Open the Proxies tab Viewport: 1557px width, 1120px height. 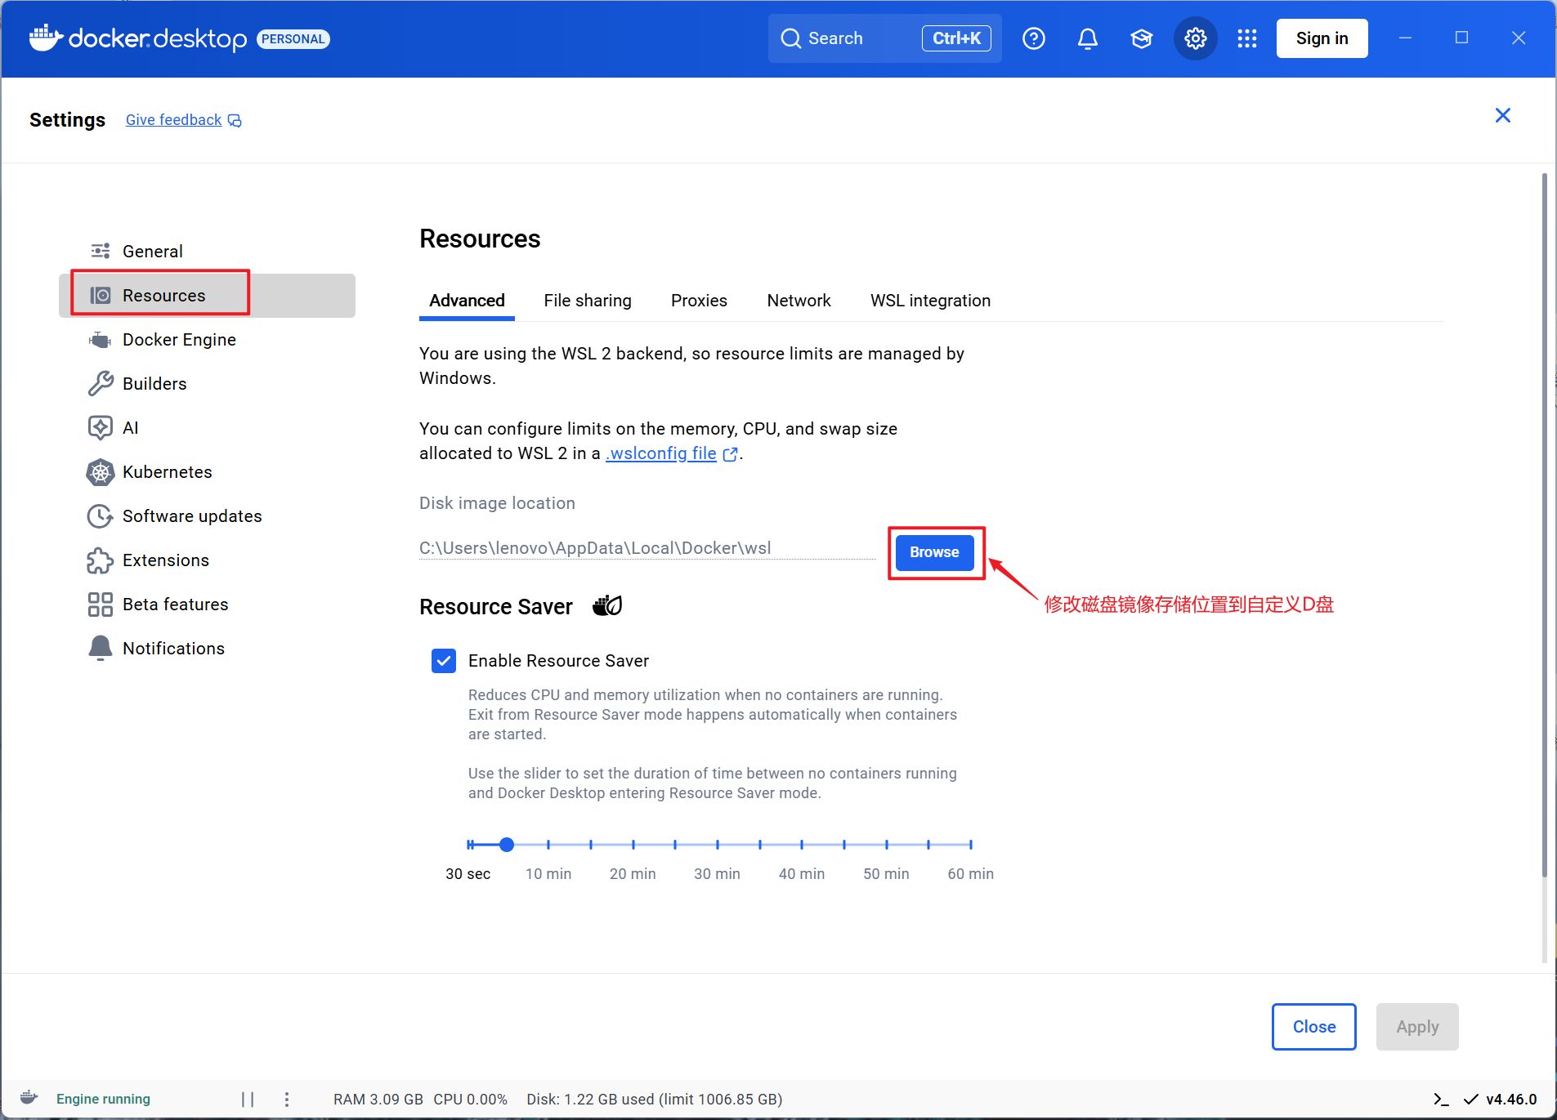699,300
